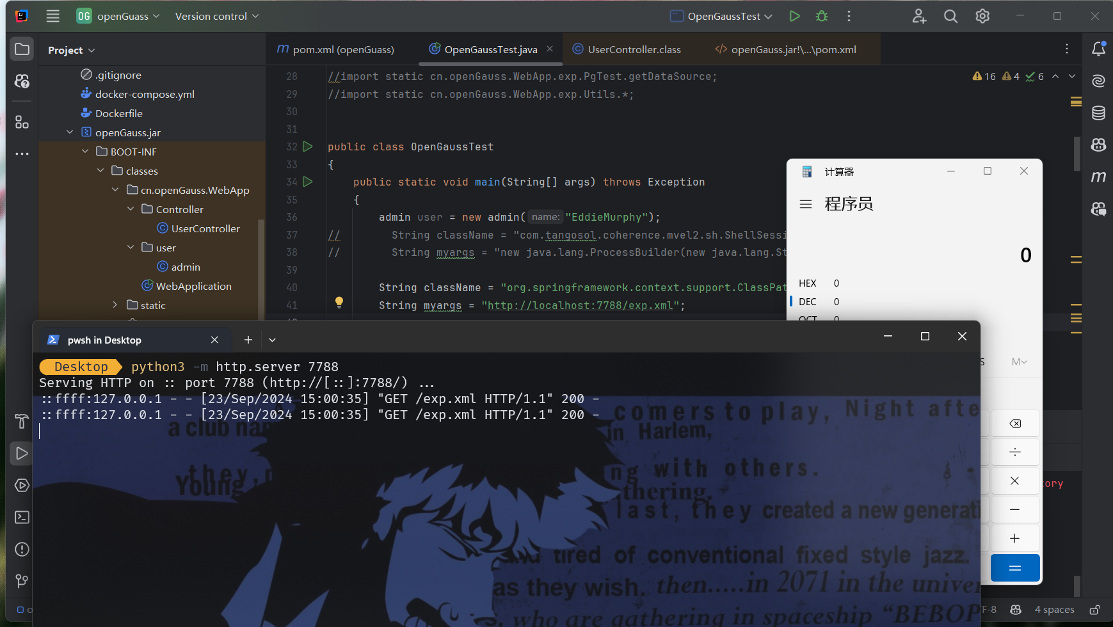The height and width of the screenshot is (627, 1113).
Task: Click the calculator equals button
Action: click(x=1015, y=568)
